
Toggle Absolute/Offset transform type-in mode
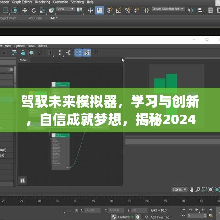coord(77,210)
